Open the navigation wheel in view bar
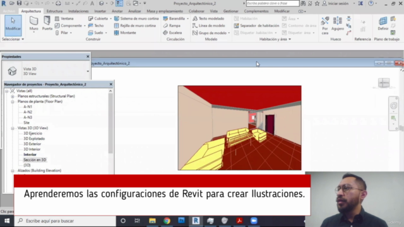 coord(393,105)
